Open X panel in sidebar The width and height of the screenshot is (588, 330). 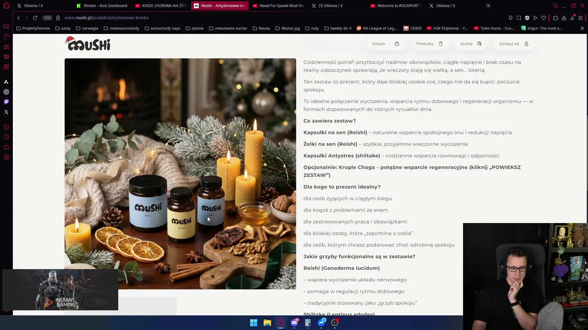point(6,112)
